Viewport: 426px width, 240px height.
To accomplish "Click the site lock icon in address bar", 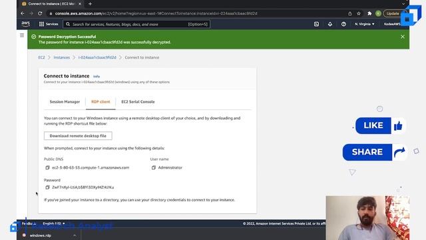I will [x=51, y=13].
